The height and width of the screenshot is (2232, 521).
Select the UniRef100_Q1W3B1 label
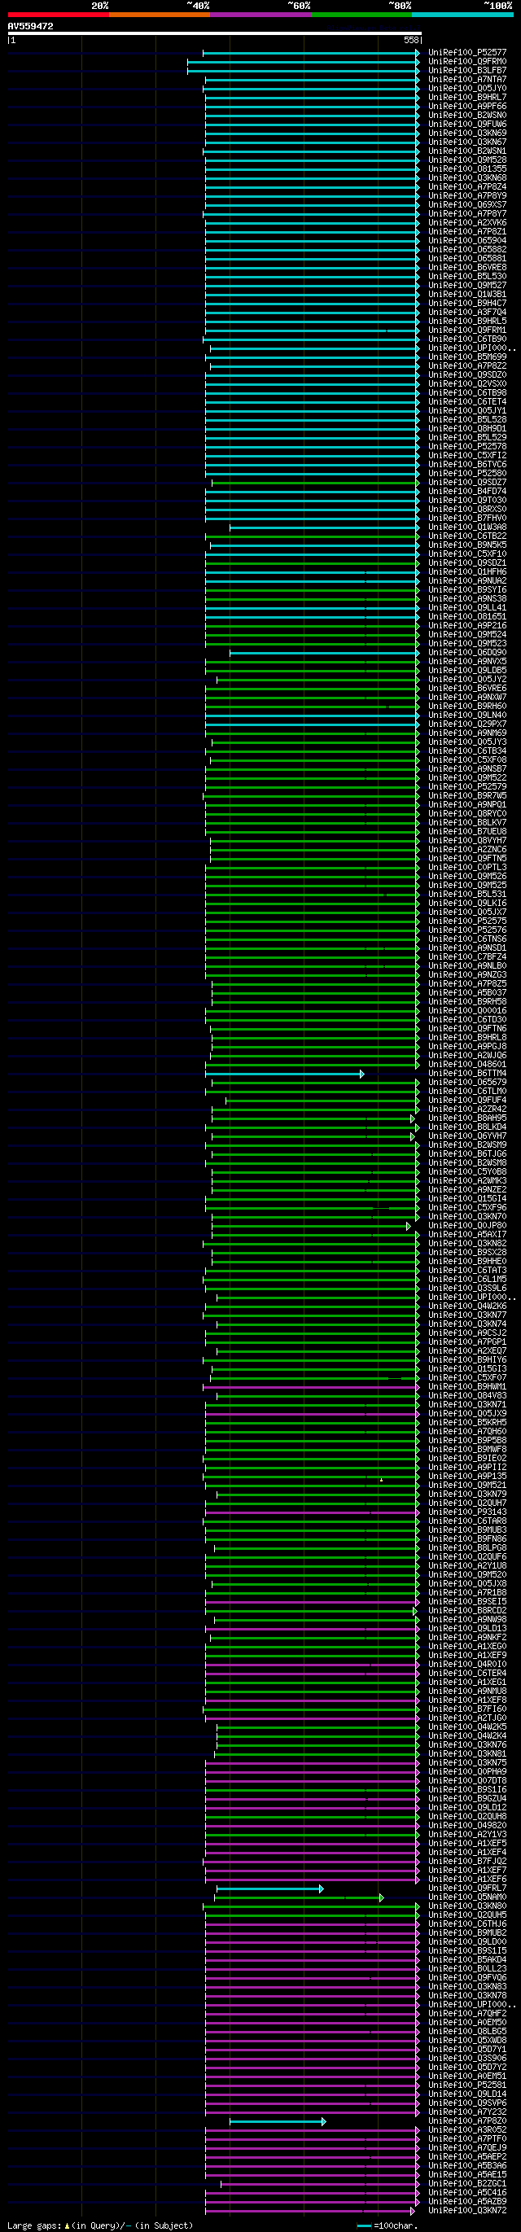click(x=467, y=295)
